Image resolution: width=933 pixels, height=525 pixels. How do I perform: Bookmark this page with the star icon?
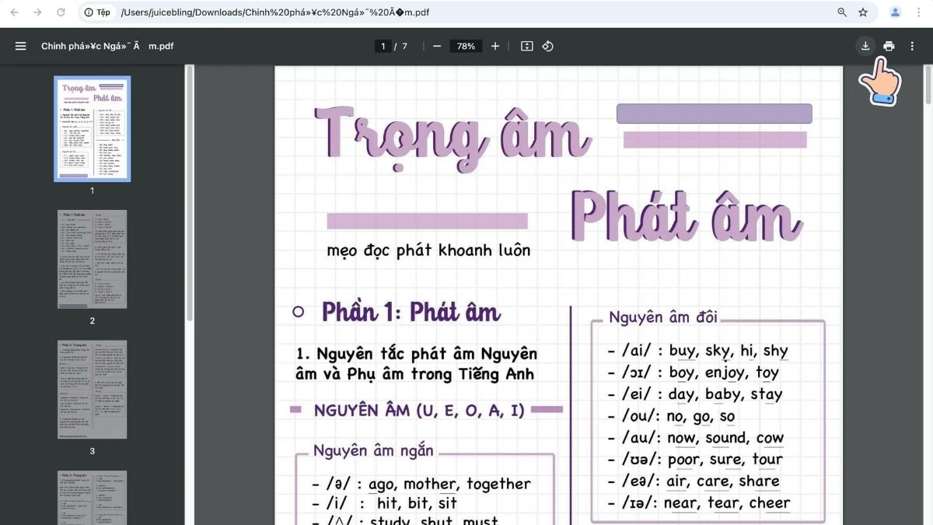[x=863, y=12]
